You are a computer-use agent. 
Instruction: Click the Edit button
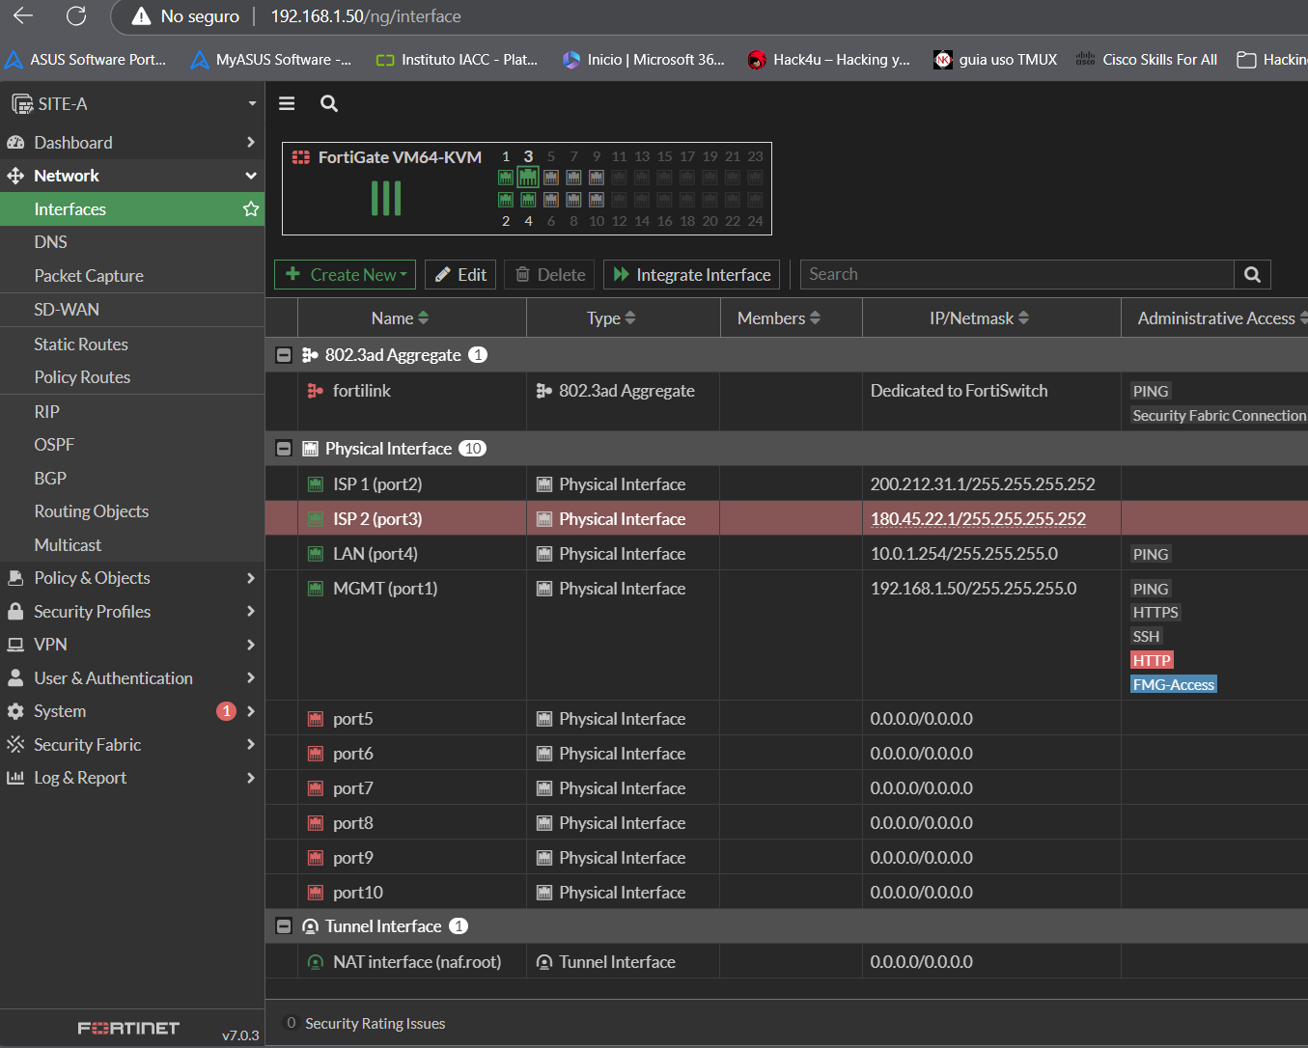[x=460, y=275]
